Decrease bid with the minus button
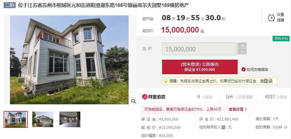Image resolution: width=291 pixels, height=139 pixels. pyautogui.click(x=242, y=52)
